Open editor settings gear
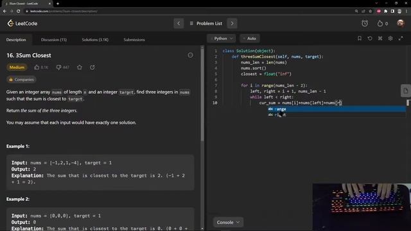The height and width of the screenshot is (231, 411). [390, 38]
